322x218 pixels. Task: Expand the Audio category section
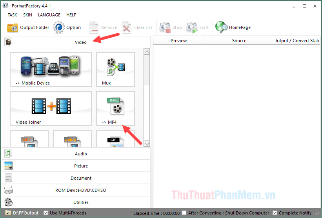pyautogui.click(x=76, y=154)
